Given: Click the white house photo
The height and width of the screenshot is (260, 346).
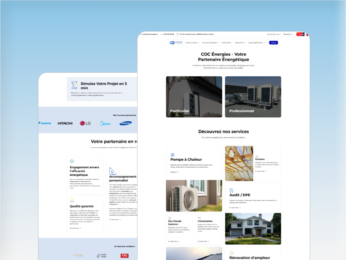Looking at the screenshot, I should pos(253,229).
